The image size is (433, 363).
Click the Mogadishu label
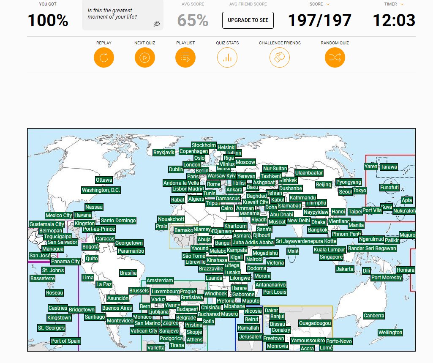[265, 253]
